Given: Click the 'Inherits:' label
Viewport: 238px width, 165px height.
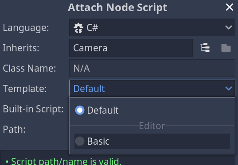Looking at the screenshot, I should tap(21, 48).
